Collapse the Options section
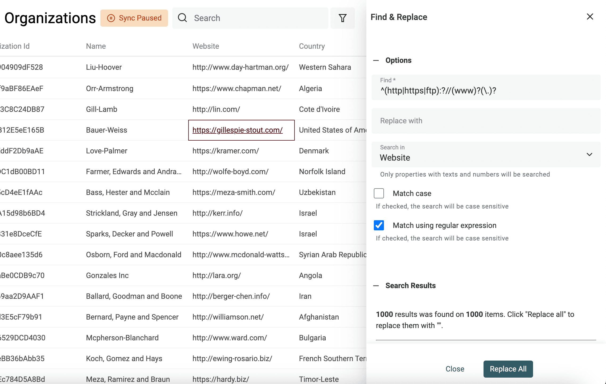606x384 pixels. 376,60
